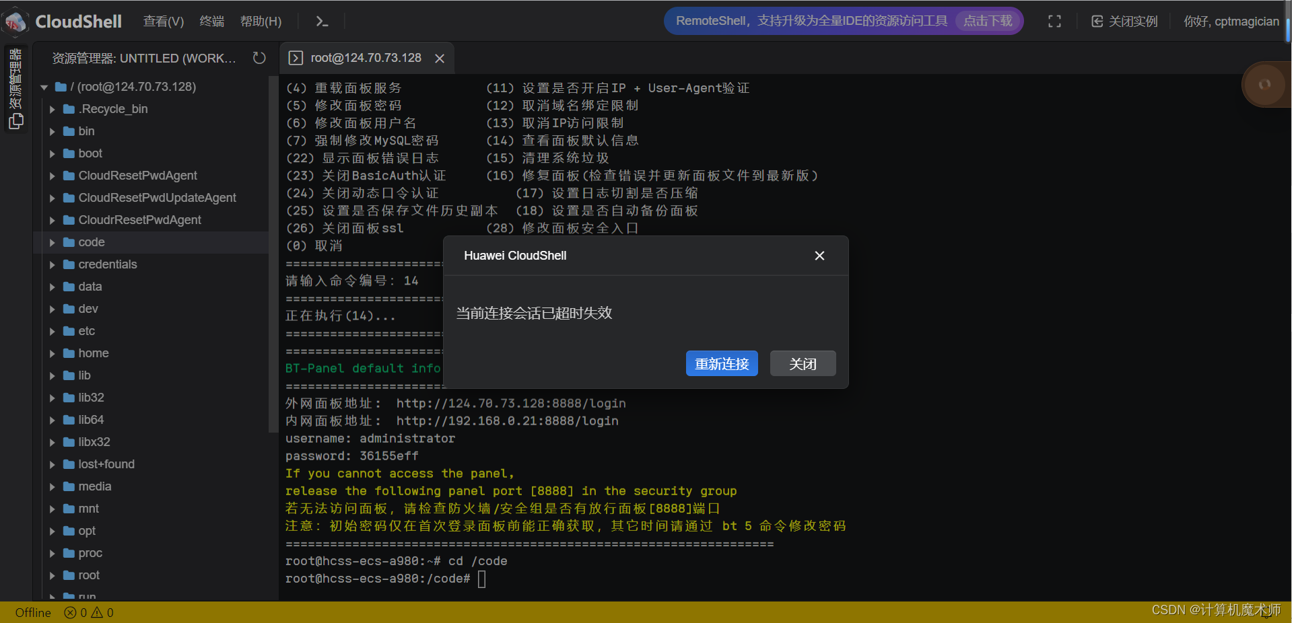This screenshot has width=1292, height=623.
Task: Click the close instance icon
Action: (1097, 22)
